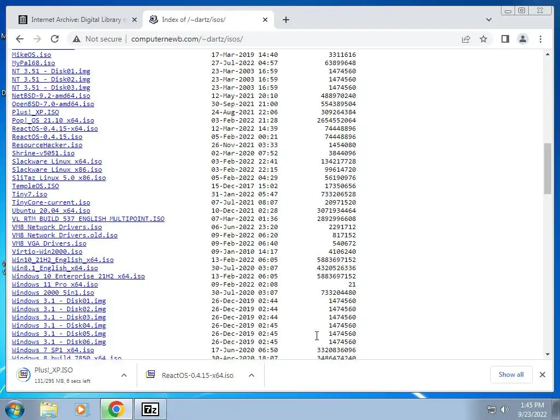Expand the tab search dropdown arrow
Image resolution: width=560 pixels, height=420 pixels.
coord(488,20)
